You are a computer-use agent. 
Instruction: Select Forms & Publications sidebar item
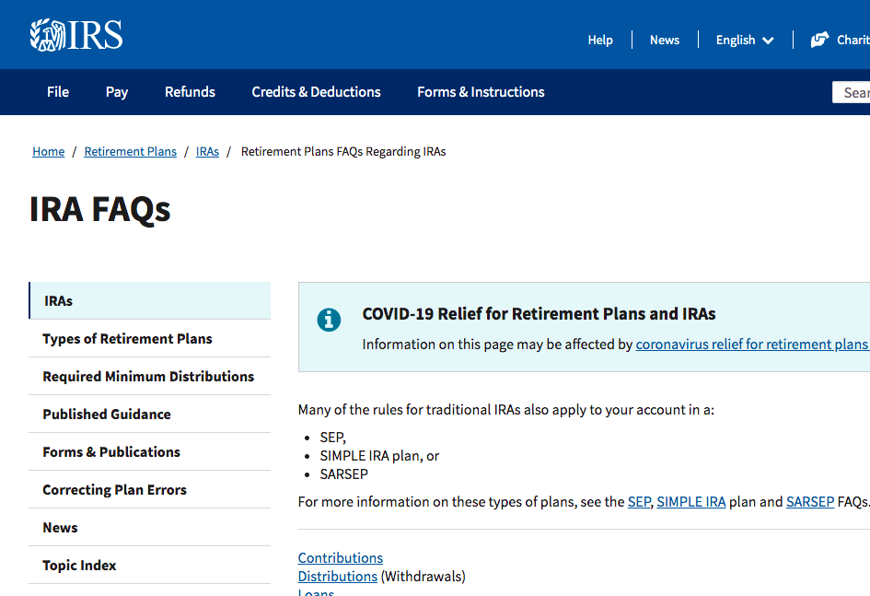(150, 451)
